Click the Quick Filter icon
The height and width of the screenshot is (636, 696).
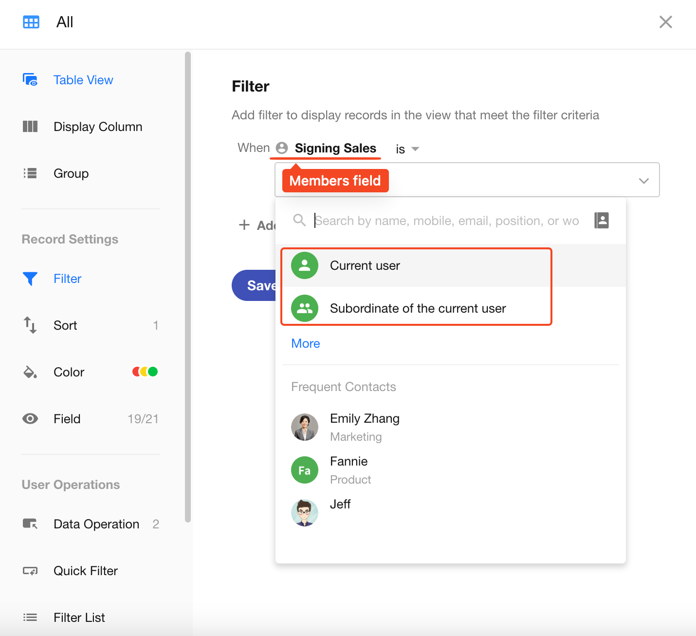(30, 571)
